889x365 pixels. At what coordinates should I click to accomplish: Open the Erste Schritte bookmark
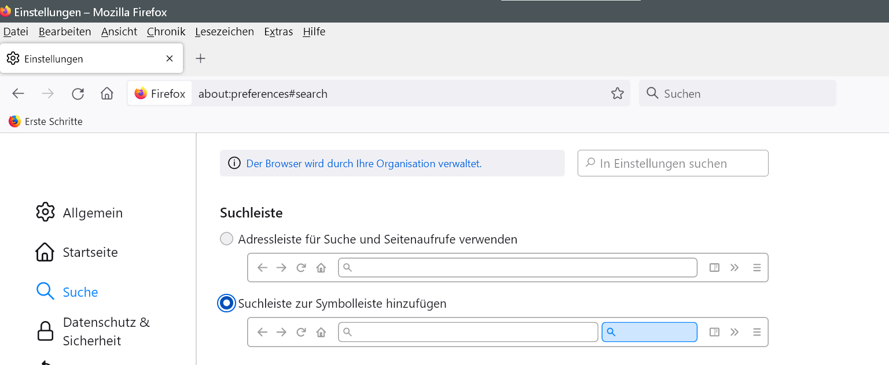(46, 121)
